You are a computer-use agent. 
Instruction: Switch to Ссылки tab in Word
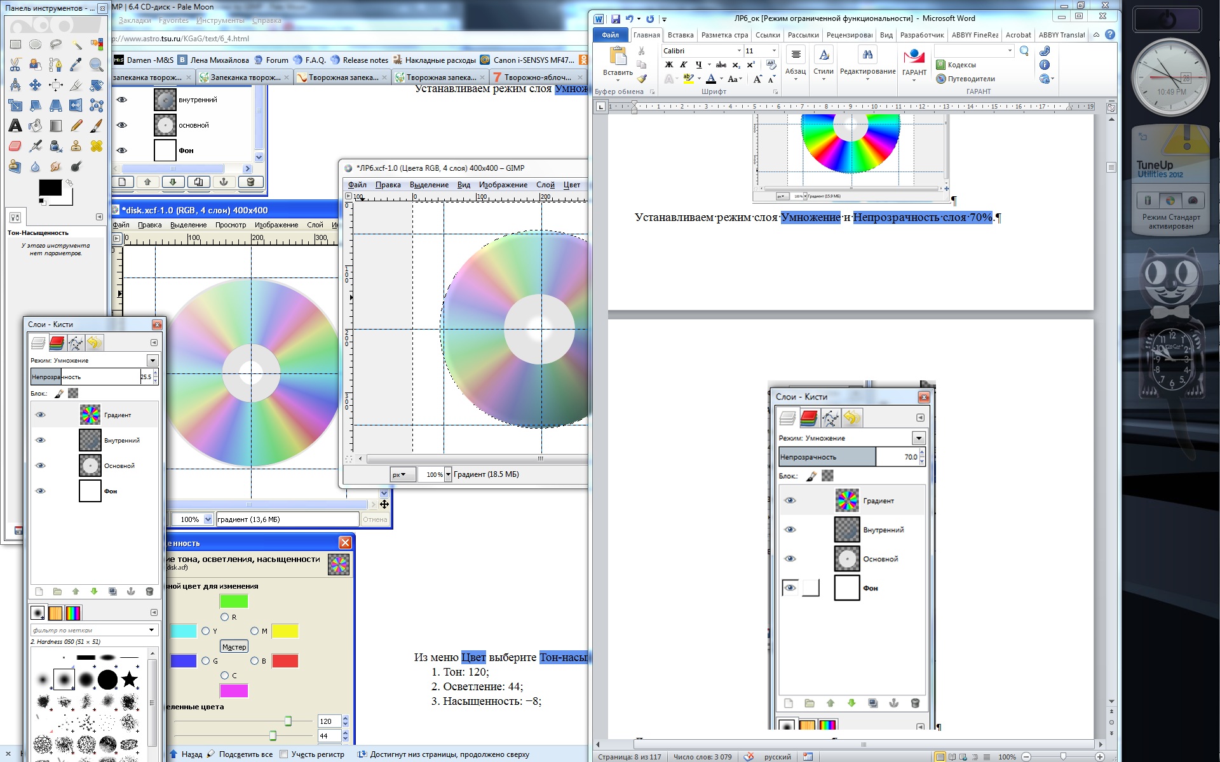768,35
